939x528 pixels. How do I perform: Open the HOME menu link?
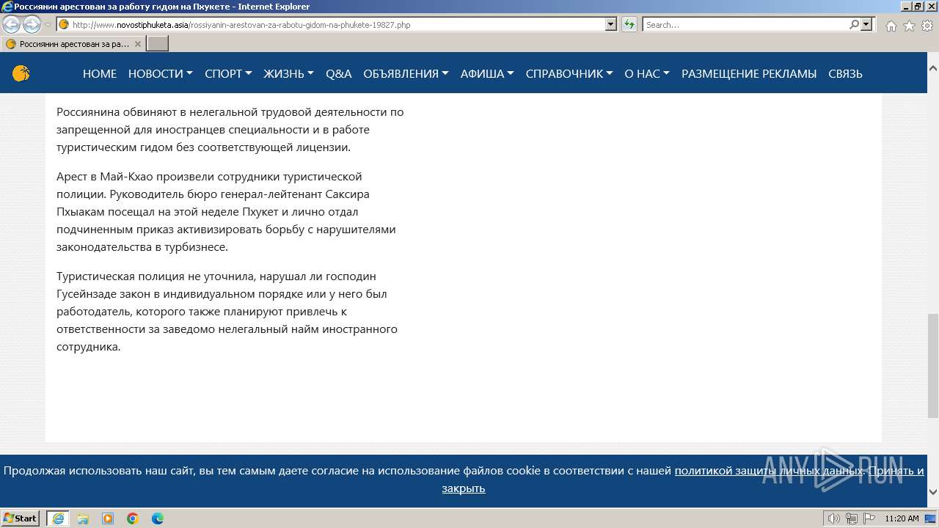(x=100, y=73)
